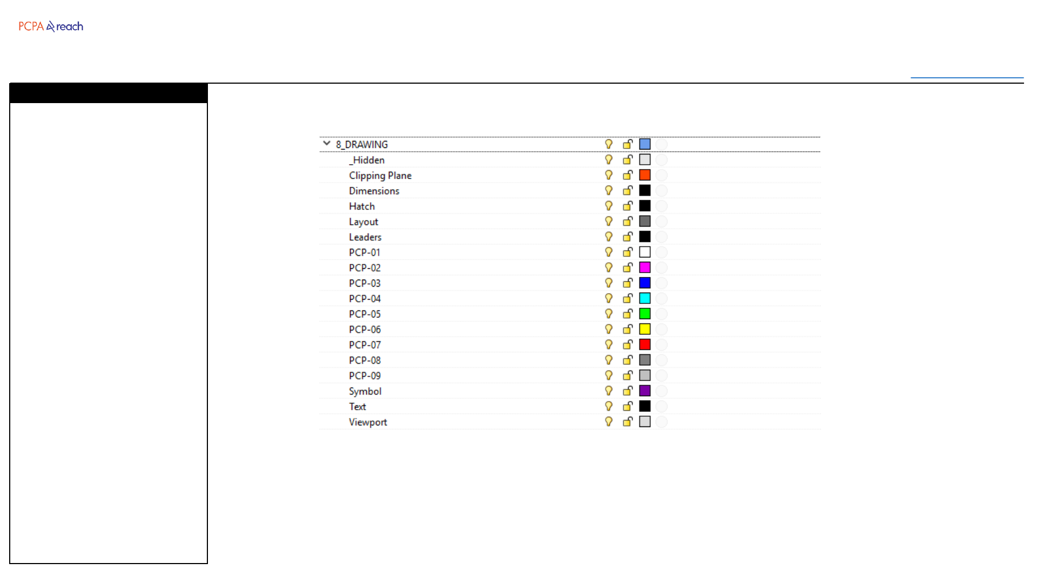
Task: Lock the Hatch layer
Action: click(628, 206)
